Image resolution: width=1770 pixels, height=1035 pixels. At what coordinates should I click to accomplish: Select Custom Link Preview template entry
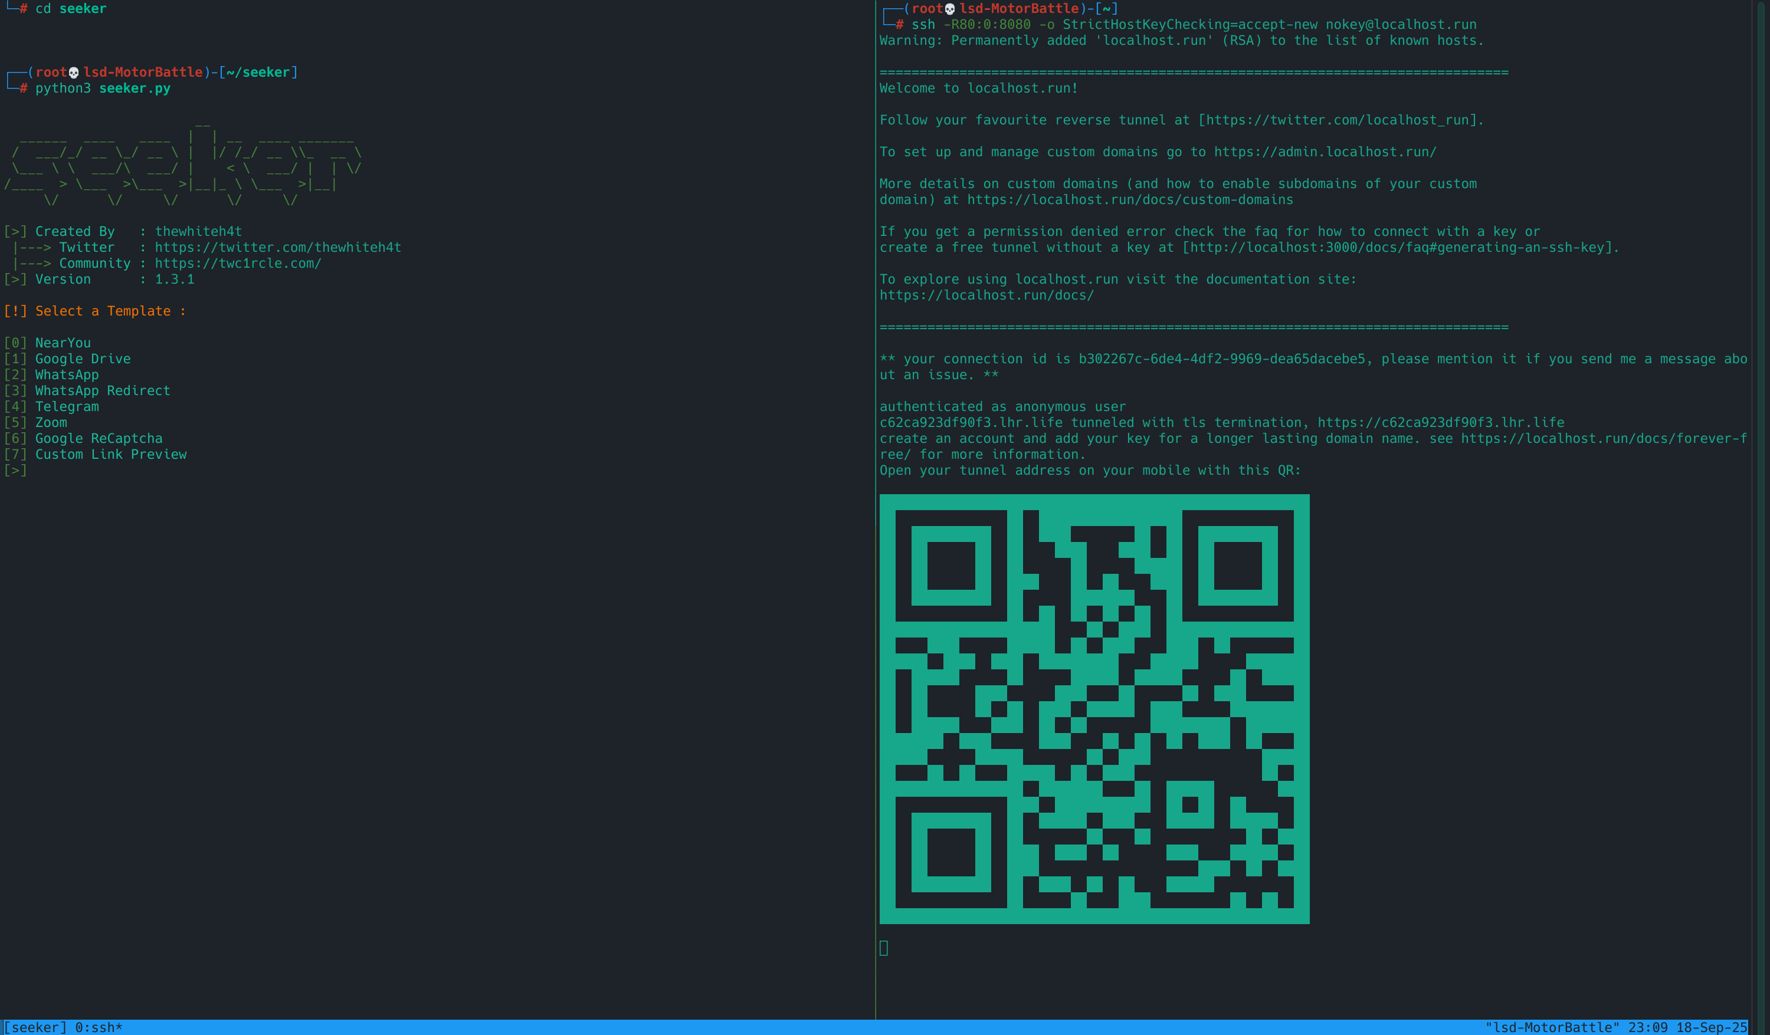[110, 454]
